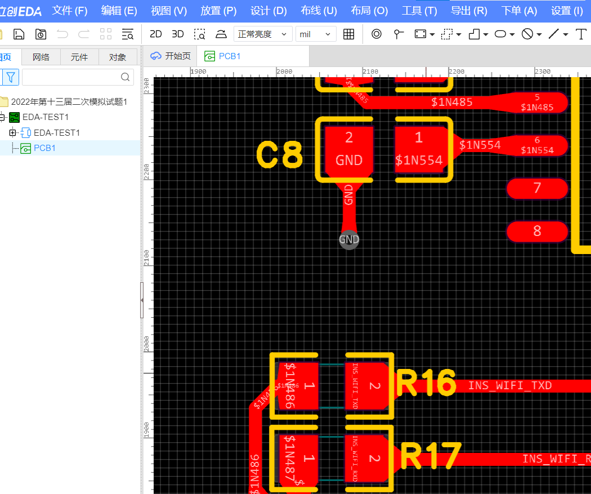The image size is (591, 494).
Task: Open the 正常亮度 brightness dropdown
Action: coord(262,34)
